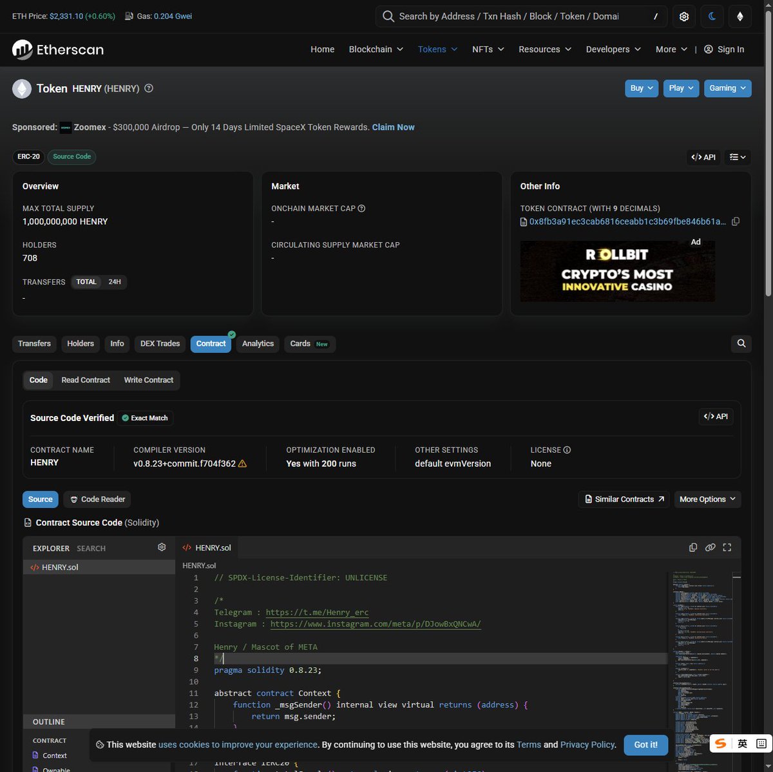Screen dimensions: 773x772
Task: Select 24H transfers toggle
Action: pyautogui.click(x=115, y=282)
